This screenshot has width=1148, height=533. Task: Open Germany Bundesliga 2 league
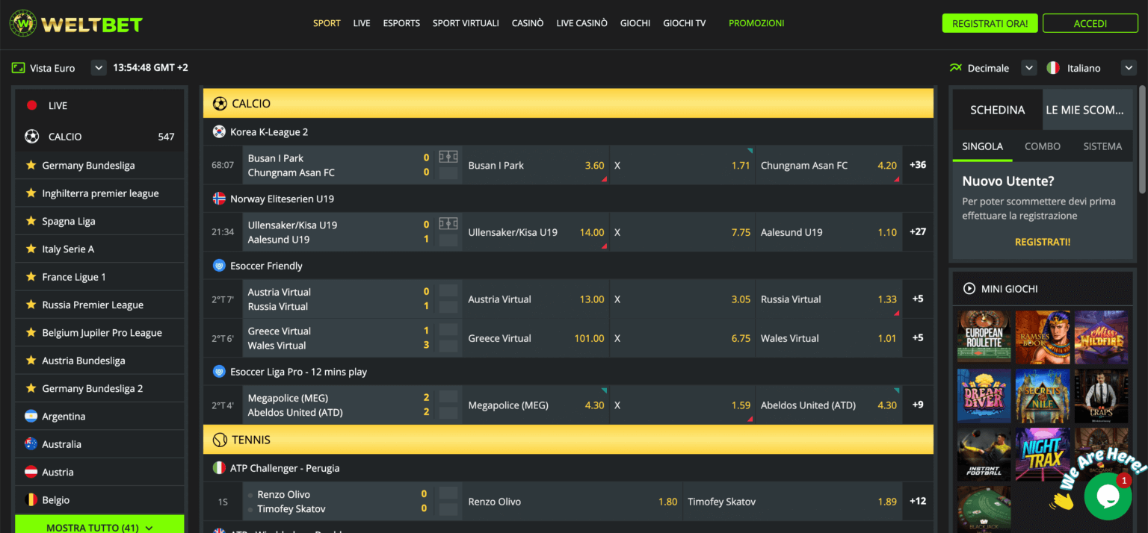pos(99,388)
